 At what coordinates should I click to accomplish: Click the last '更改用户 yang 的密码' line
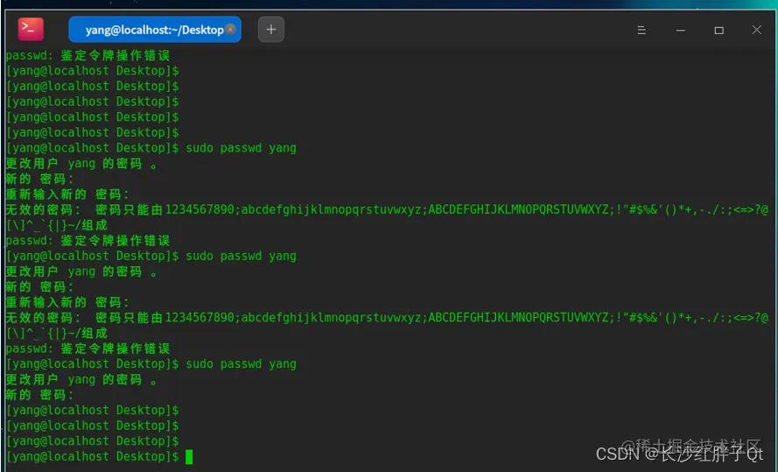pyautogui.click(x=81, y=380)
